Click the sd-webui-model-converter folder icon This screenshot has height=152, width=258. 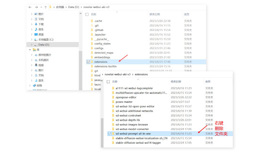pos(113,129)
